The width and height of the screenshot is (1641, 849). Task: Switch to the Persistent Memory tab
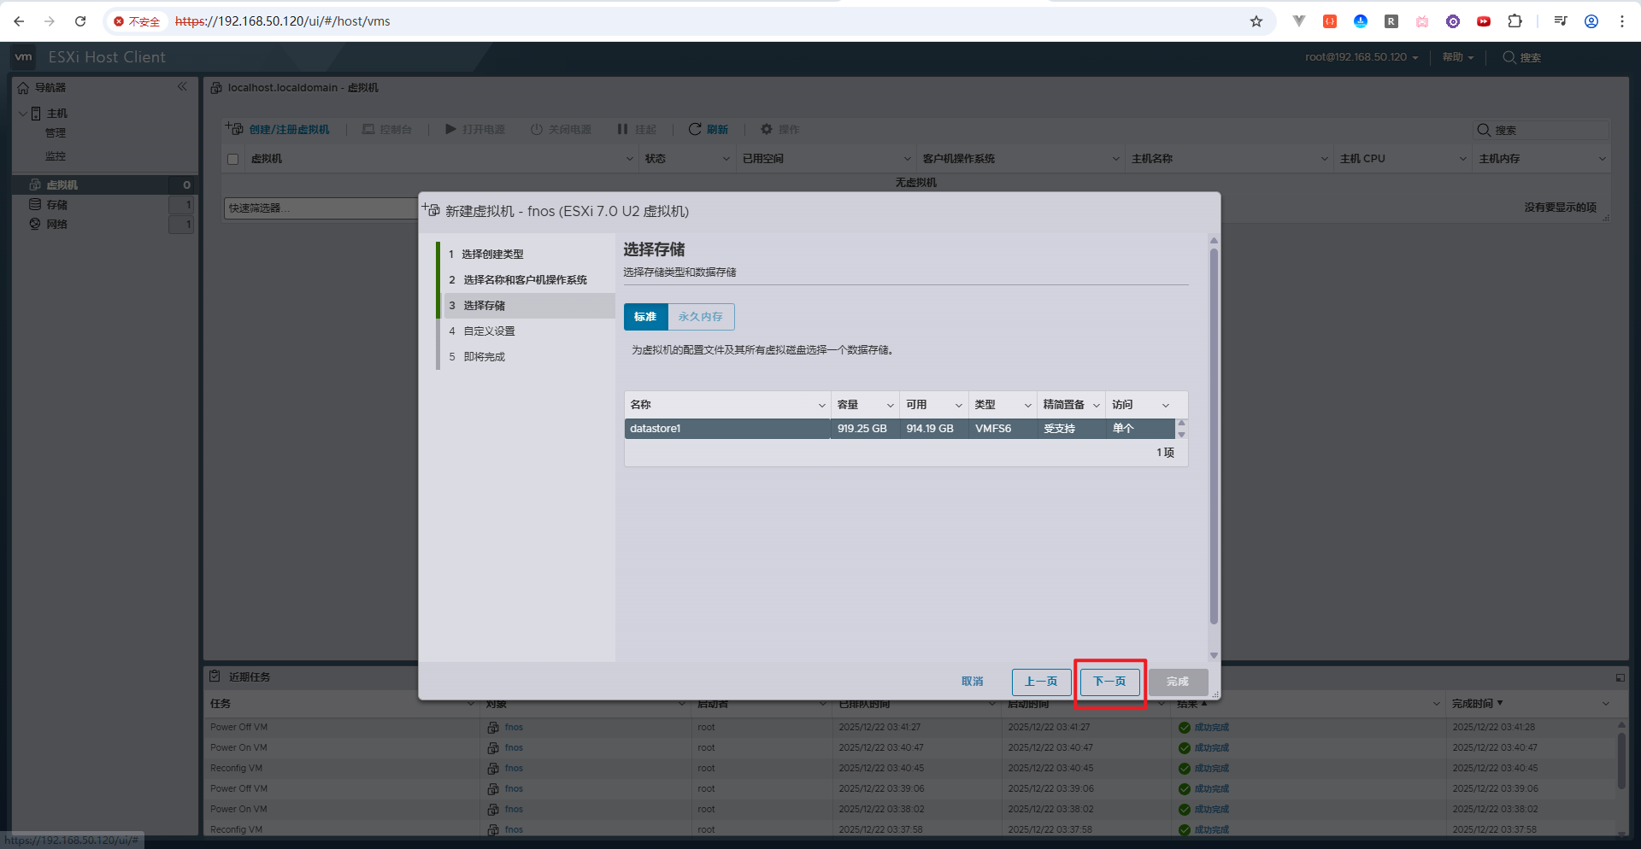(700, 317)
